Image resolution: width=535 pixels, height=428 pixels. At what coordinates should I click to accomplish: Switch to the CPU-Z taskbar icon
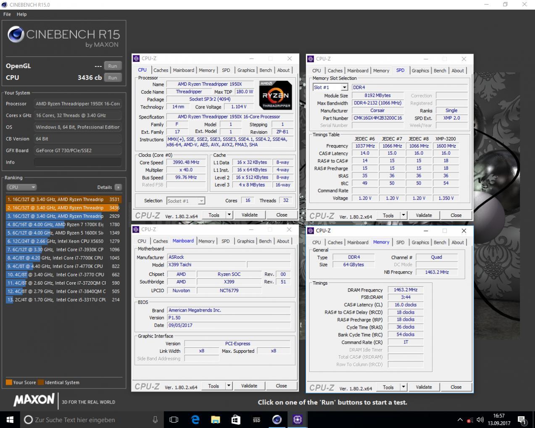298,420
